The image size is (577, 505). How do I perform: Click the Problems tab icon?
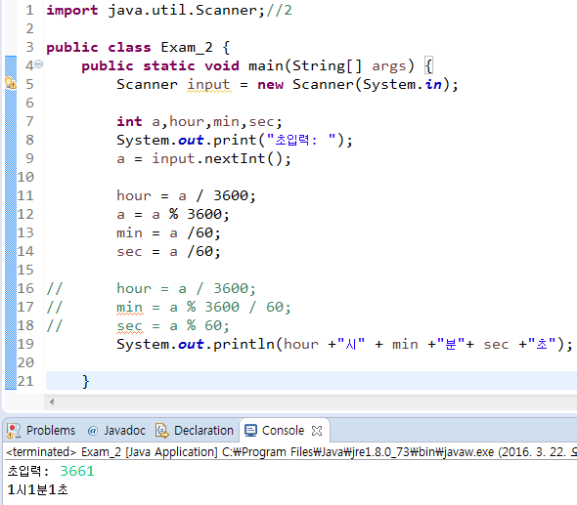[x=14, y=431]
